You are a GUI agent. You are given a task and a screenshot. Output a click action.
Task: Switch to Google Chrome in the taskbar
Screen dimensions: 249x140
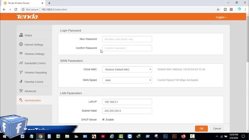pyautogui.click(x=40, y=136)
